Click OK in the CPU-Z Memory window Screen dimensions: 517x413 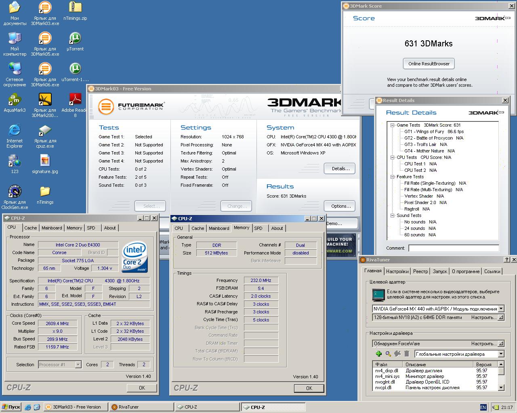309,388
